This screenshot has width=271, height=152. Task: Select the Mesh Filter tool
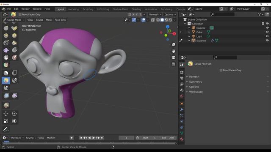tap(6, 96)
